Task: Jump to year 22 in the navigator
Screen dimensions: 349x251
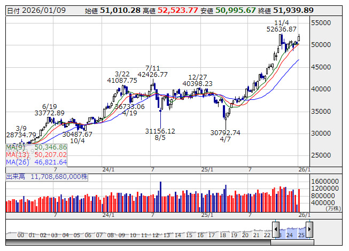Action: (x=267, y=235)
